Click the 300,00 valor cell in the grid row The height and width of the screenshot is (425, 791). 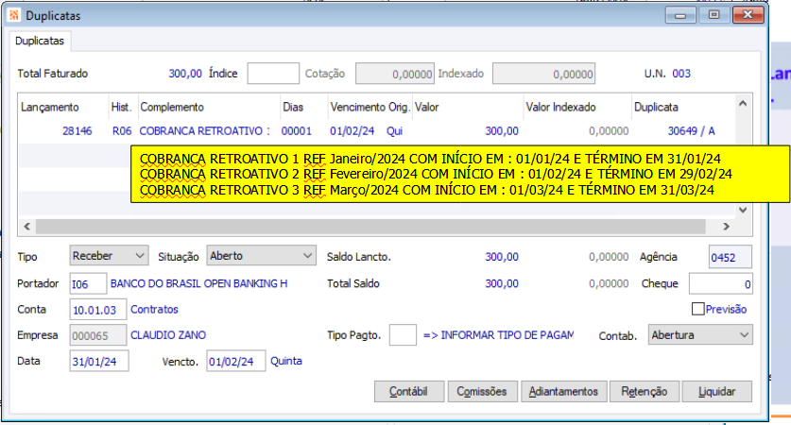click(502, 131)
